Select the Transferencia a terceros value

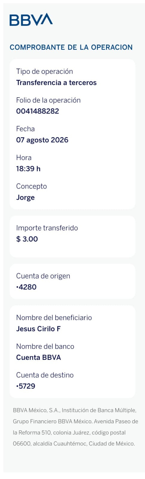point(56,83)
